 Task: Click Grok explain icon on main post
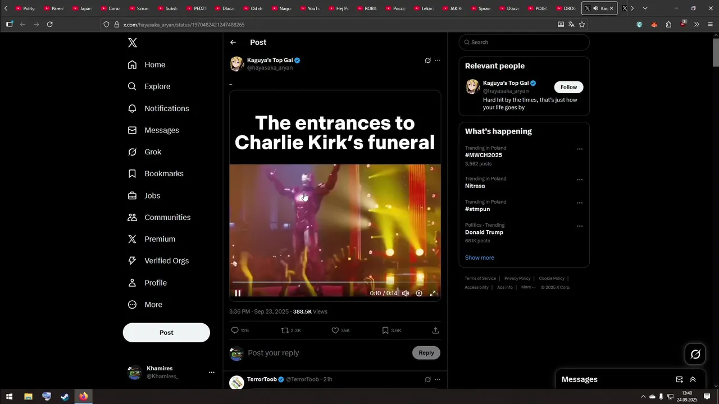[427, 61]
